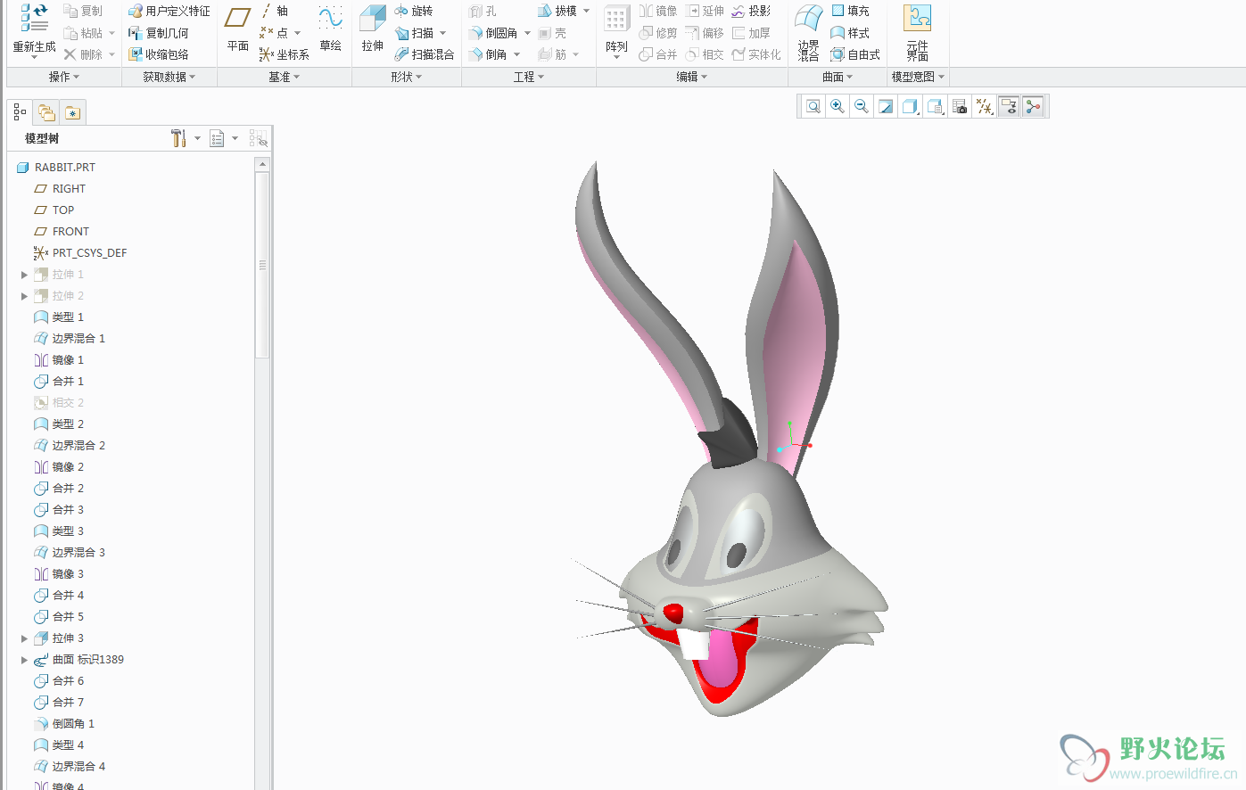
Task: Open the 基准 group overflow menu
Action: click(x=285, y=77)
